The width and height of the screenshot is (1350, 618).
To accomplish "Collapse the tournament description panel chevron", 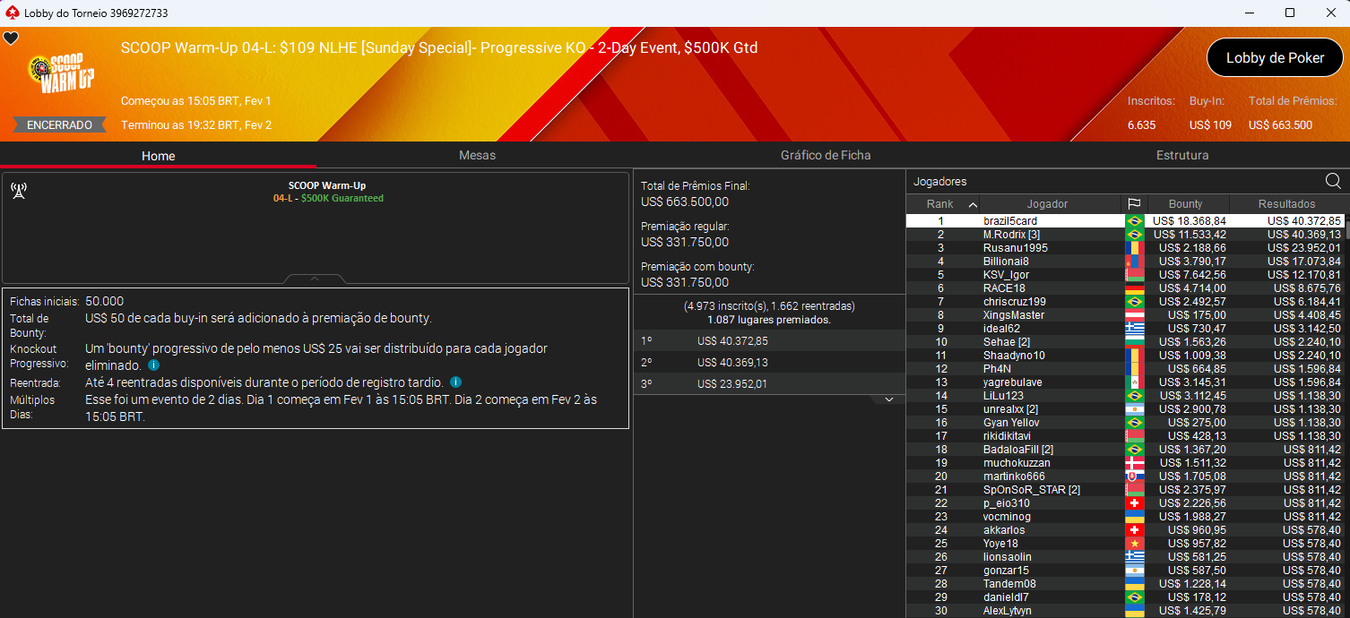I will coord(315,278).
